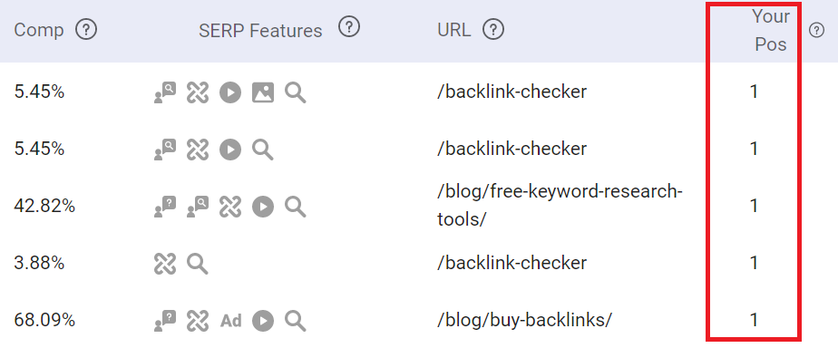Click sitelinks icon in 3.88% row
Viewport: 838px width, 348px height.
coord(165,263)
